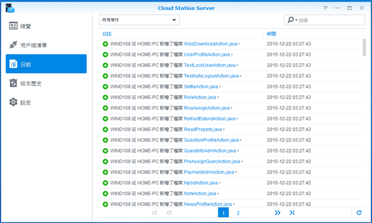Open WebDownloadAction.java file link

click(210, 44)
